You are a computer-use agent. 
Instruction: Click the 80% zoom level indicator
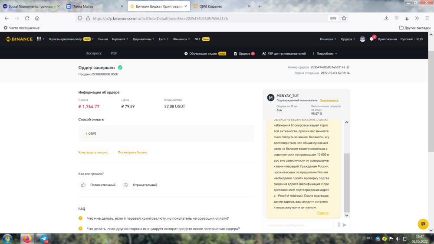click(x=333, y=18)
